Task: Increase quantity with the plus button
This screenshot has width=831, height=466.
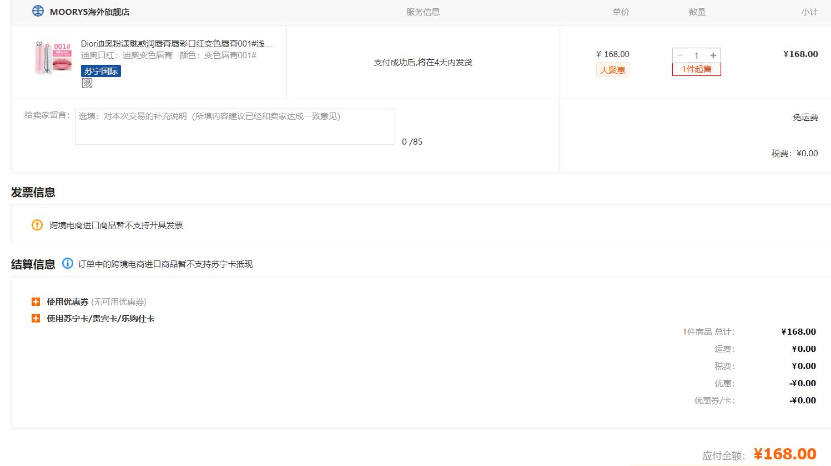Action: (x=713, y=55)
